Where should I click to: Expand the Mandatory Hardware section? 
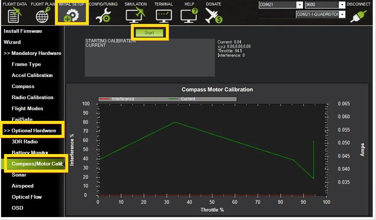pyautogui.click(x=32, y=53)
